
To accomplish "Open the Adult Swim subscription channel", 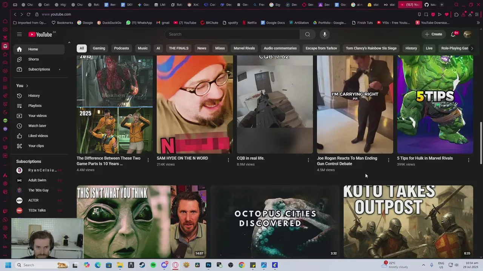I will (39, 180).
